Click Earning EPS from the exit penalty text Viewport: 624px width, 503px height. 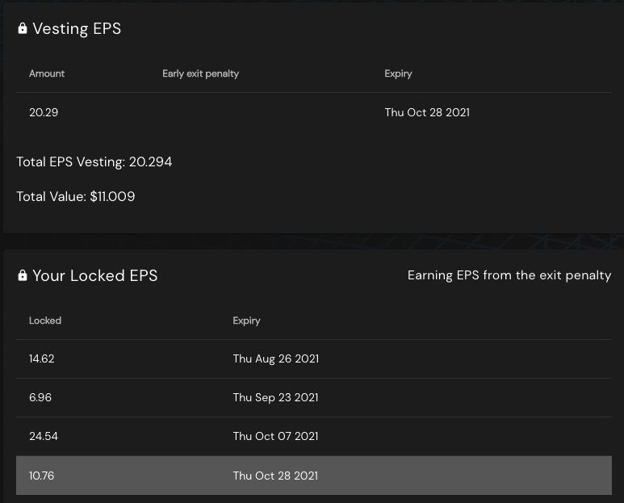click(509, 275)
